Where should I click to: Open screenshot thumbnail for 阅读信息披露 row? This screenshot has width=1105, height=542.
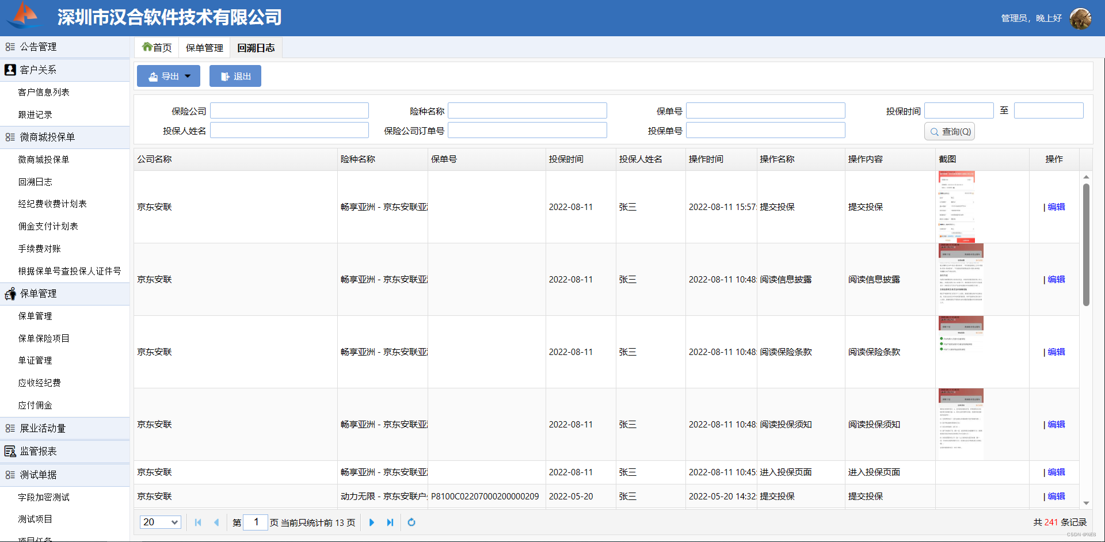tap(961, 280)
